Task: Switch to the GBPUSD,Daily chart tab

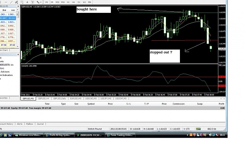Action: pos(60,99)
